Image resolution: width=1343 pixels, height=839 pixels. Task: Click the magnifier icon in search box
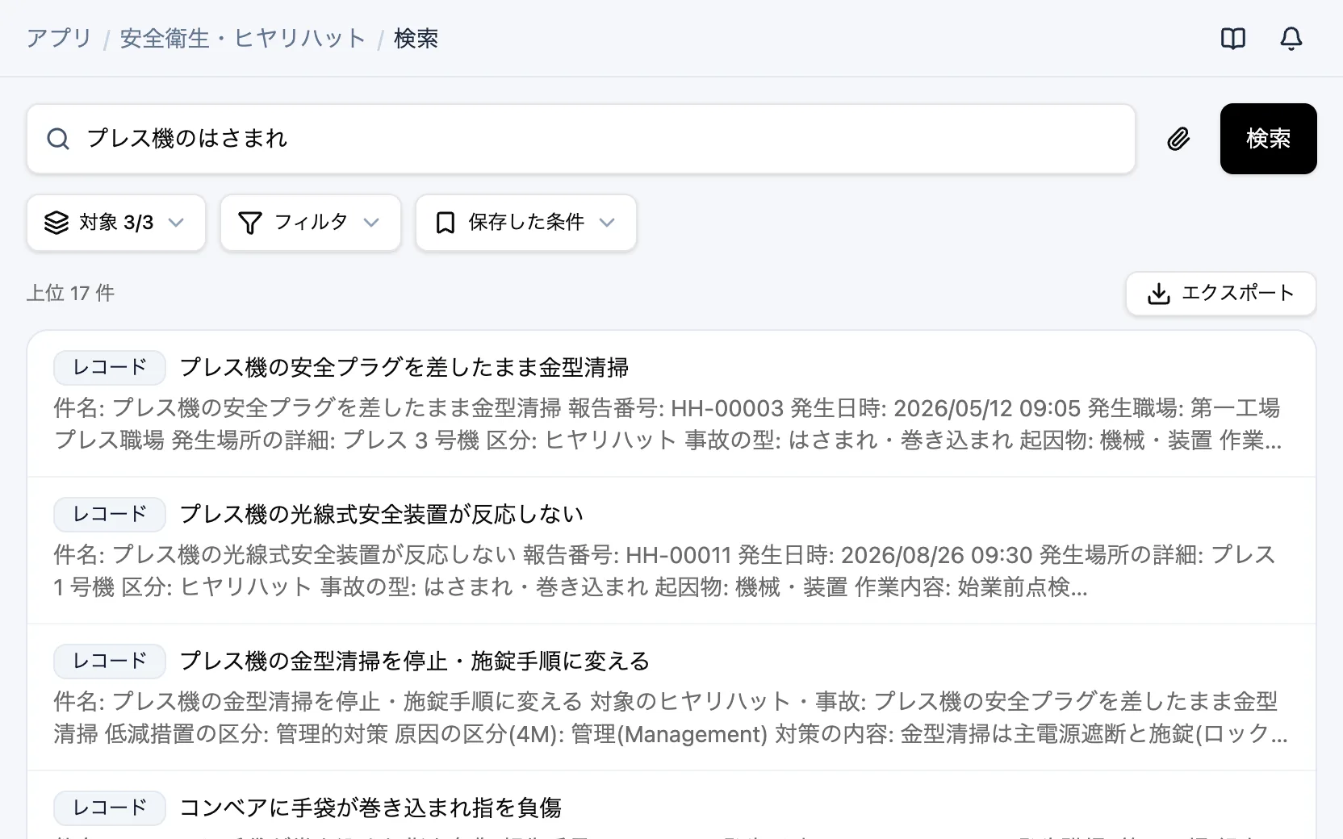coord(58,139)
